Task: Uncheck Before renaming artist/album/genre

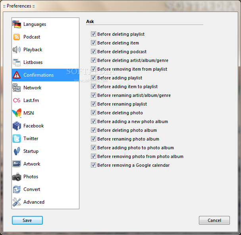Action: click(93, 95)
